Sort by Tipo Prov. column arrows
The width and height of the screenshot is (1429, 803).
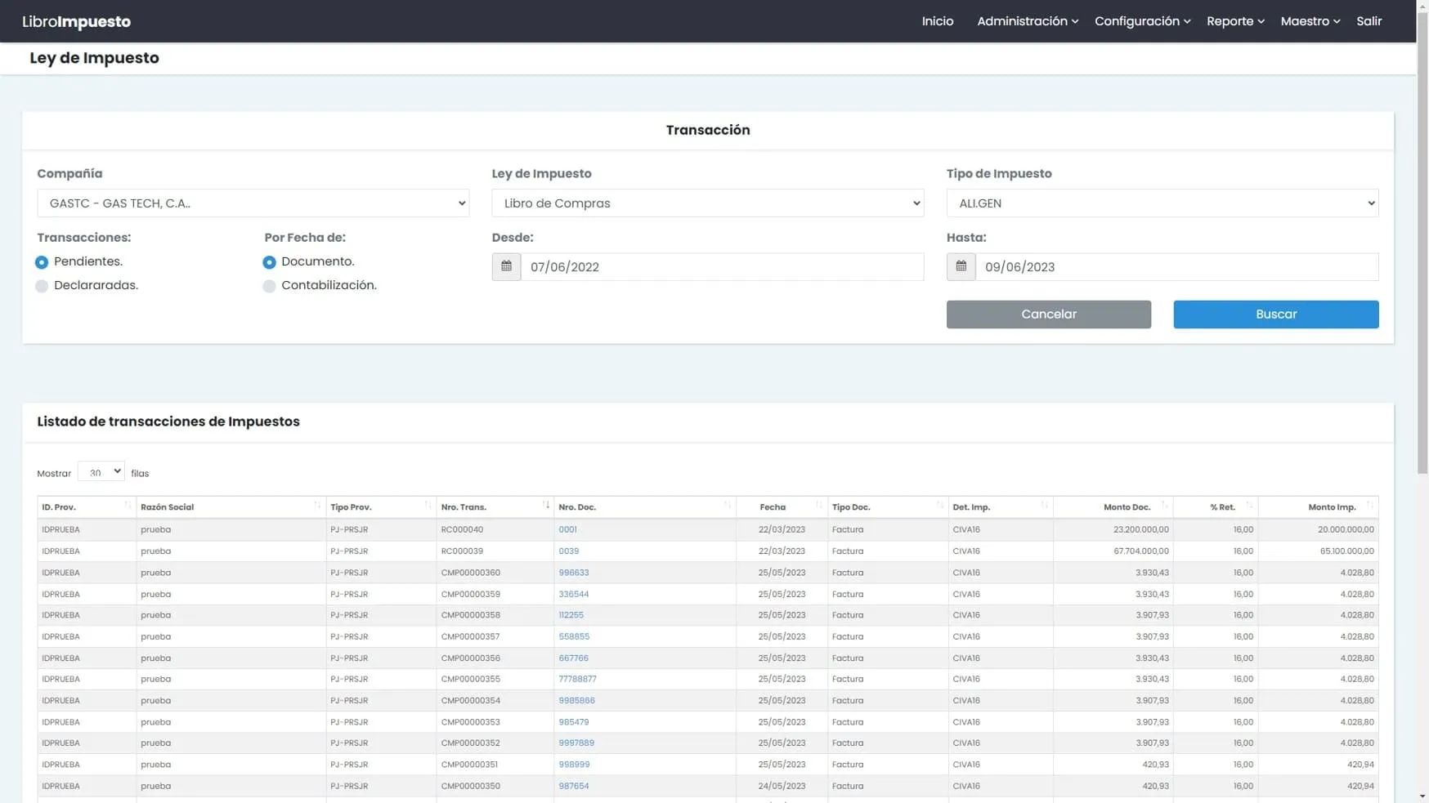click(x=428, y=506)
